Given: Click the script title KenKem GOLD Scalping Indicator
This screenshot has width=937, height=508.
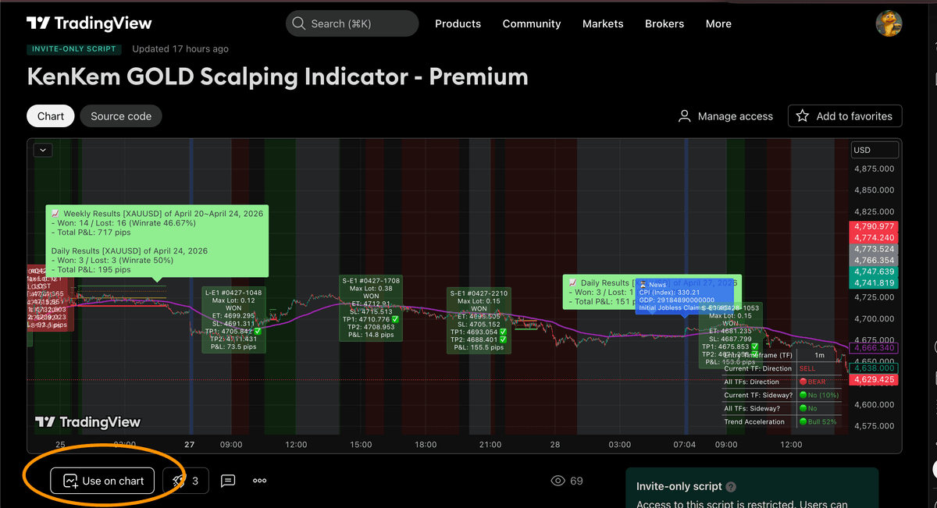Looking at the screenshot, I should coord(277,76).
